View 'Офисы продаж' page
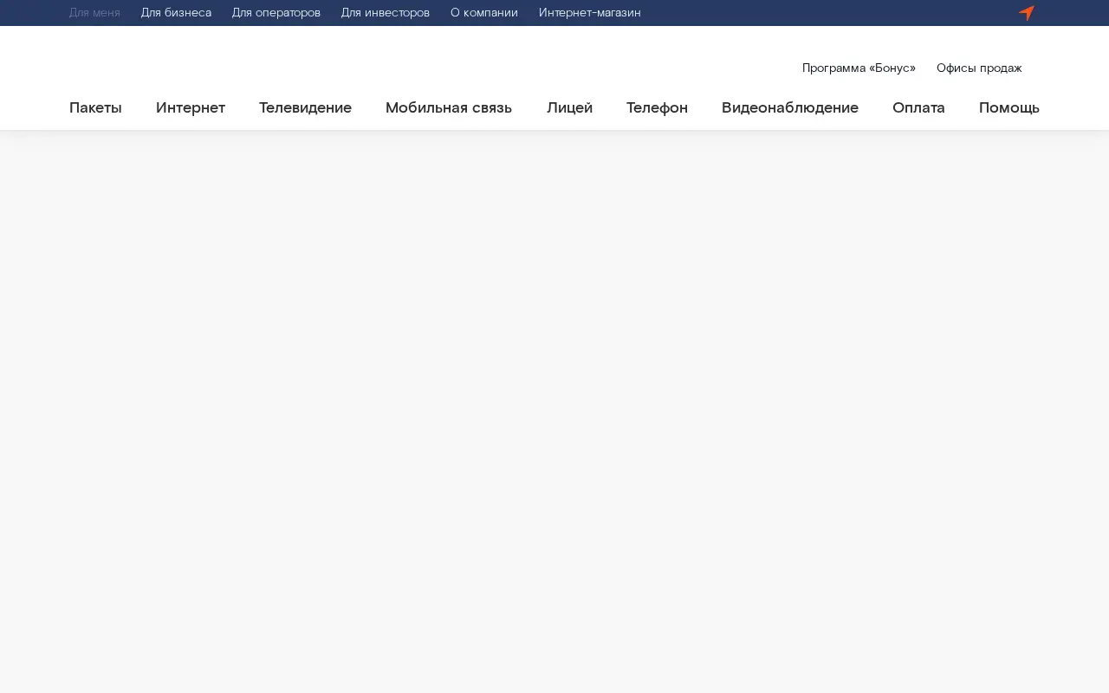 coord(979,68)
